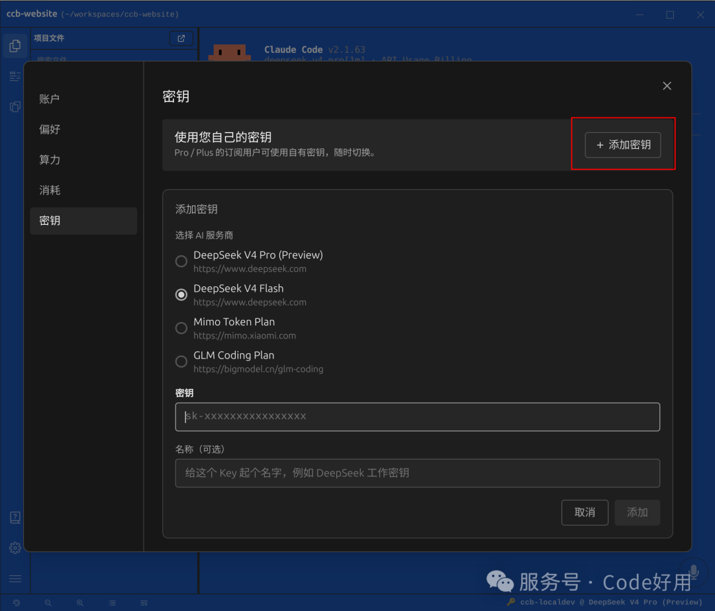Click the https://mimo.xiaomi.com URL text
The height and width of the screenshot is (611, 715).
[x=244, y=335]
